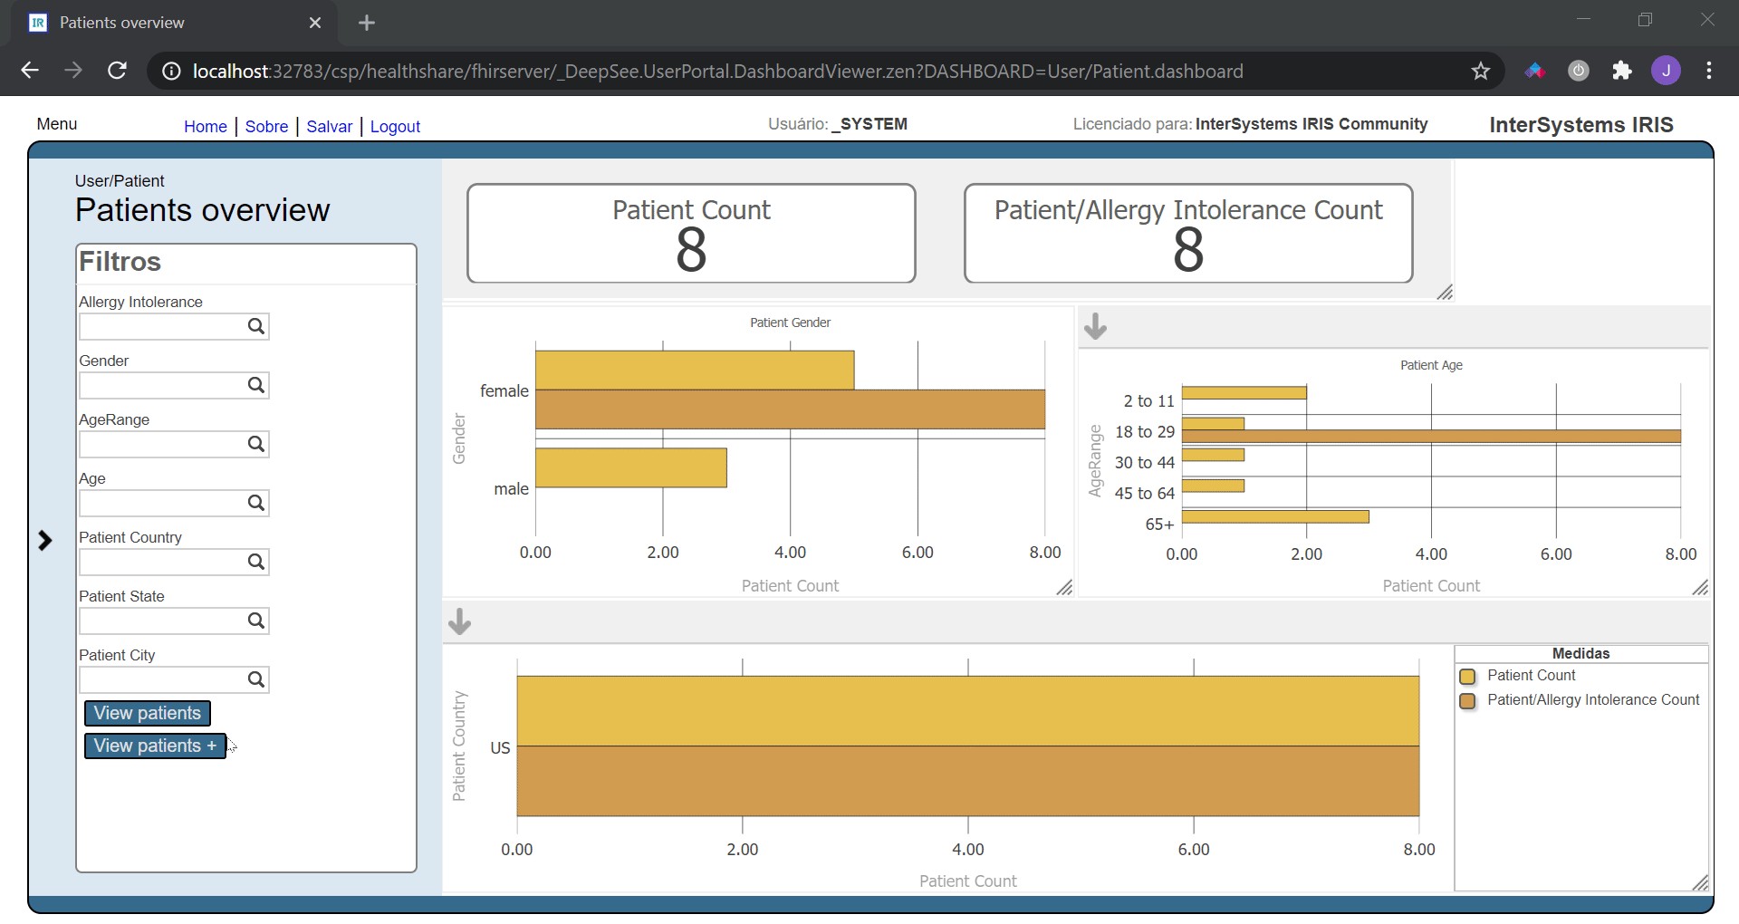Click the Logout link
The width and height of the screenshot is (1739, 924).
click(x=395, y=127)
